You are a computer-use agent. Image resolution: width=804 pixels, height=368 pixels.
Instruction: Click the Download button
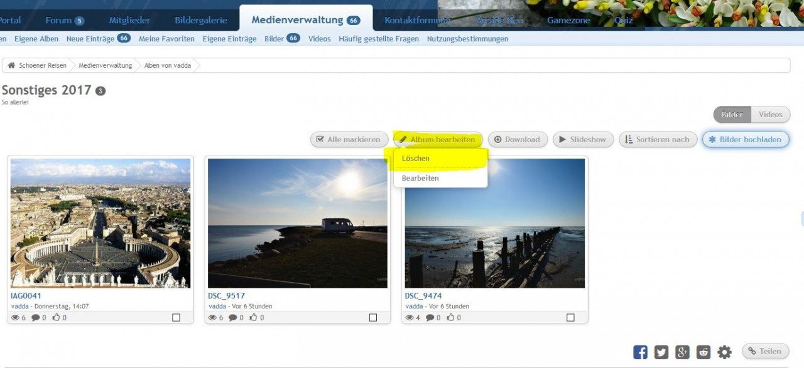518,139
